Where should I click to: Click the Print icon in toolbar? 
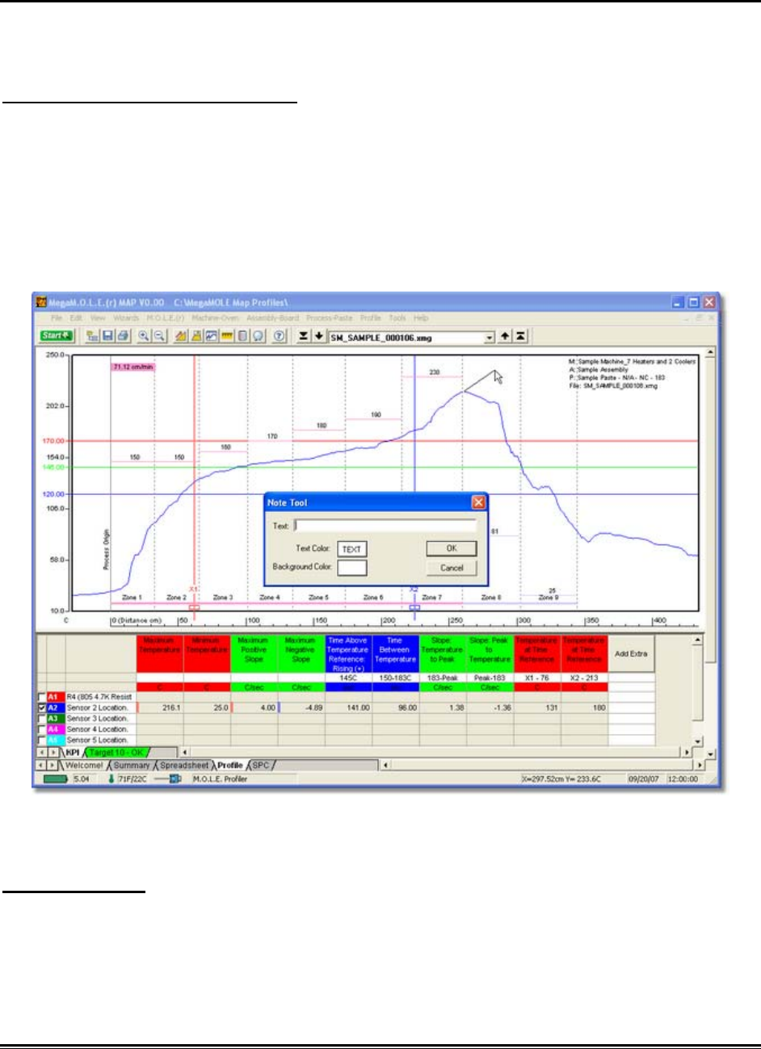point(121,335)
